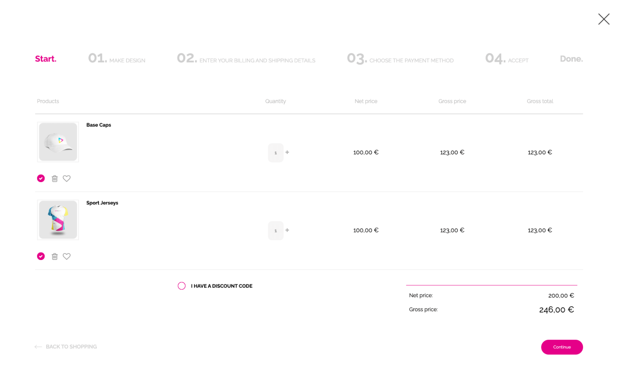629x376 pixels.
Task: Go to step 02 billing and shipping details
Action: [x=246, y=59]
